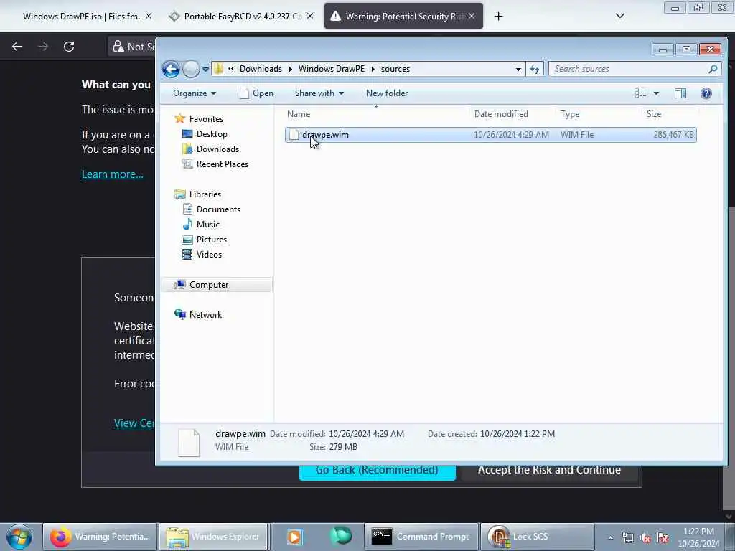735x551 pixels.
Task: Open the list all tabs chevron
Action: point(619,16)
